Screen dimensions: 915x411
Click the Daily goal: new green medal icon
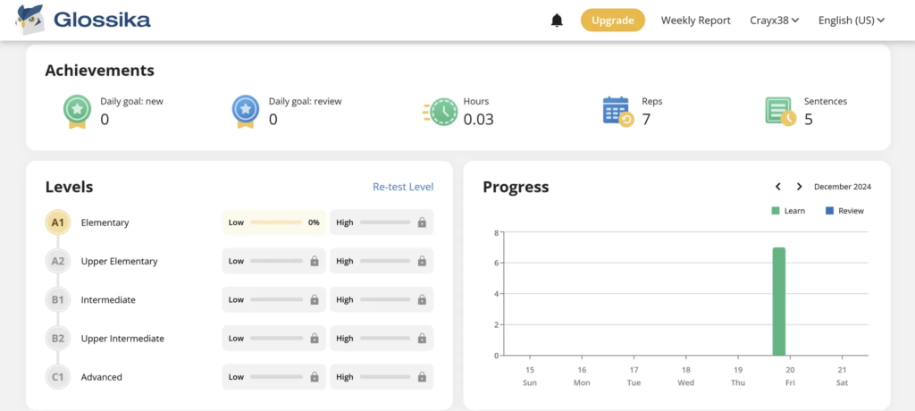[x=78, y=112]
